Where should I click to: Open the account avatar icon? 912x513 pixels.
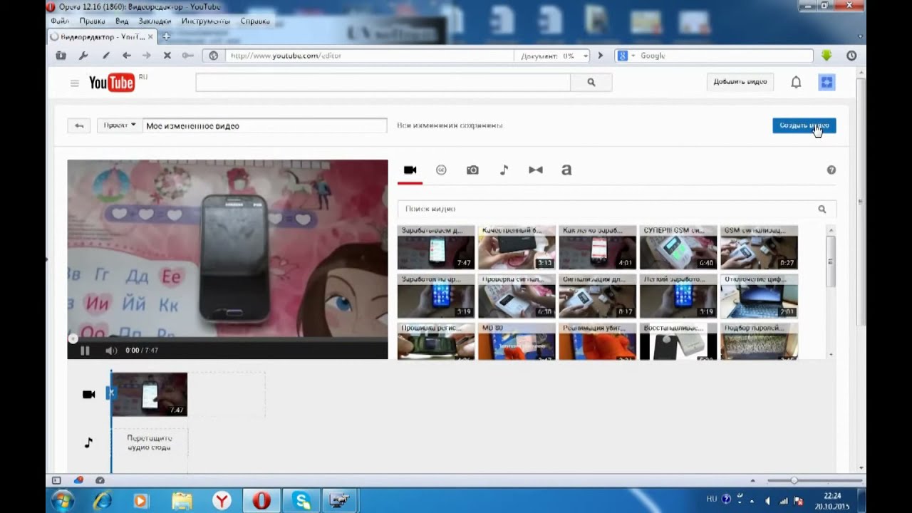click(x=826, y=83)
